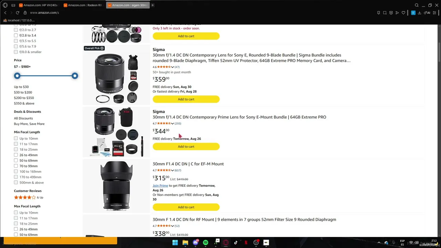Tick the 26 to 49mm min focal length

pos(16,155)
